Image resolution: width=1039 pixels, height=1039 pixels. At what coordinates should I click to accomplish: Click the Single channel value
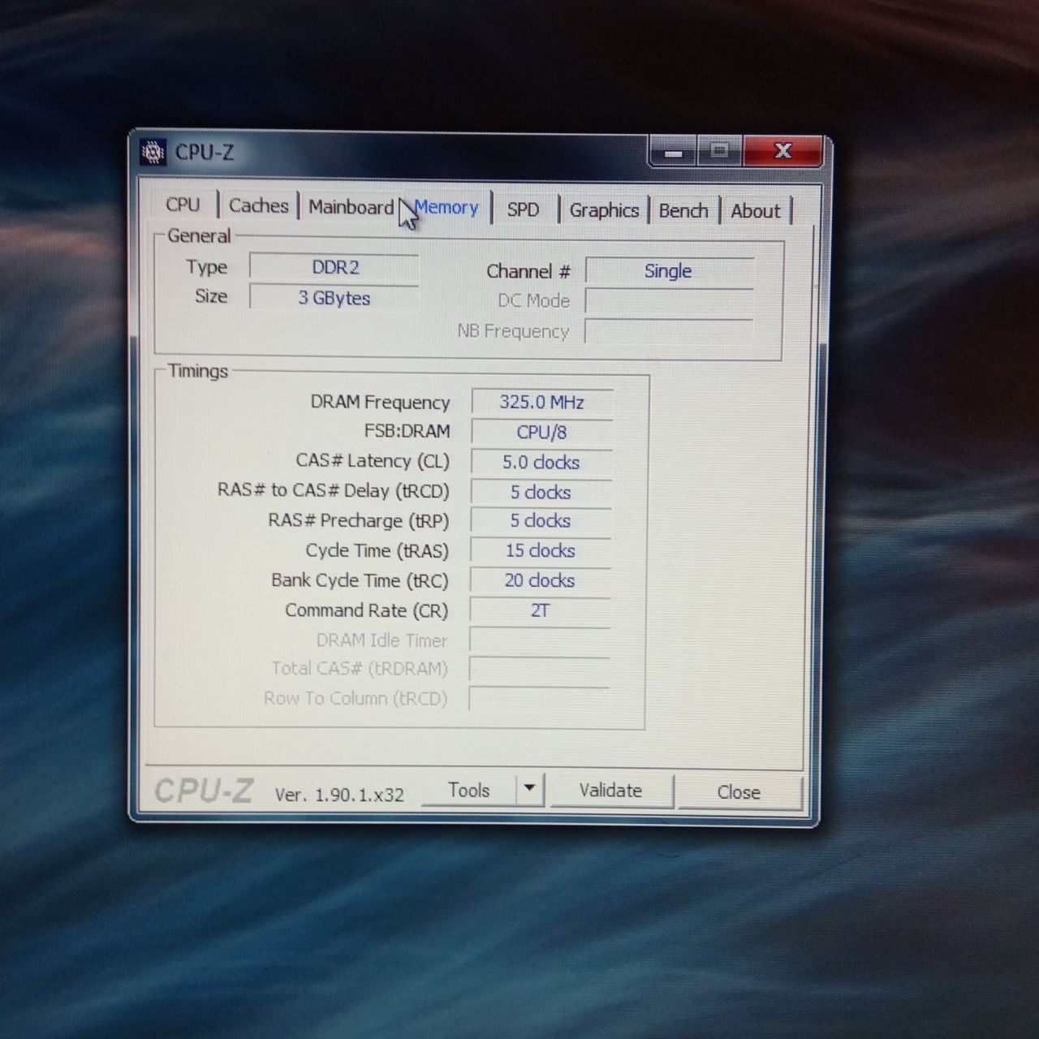click(669, 271)
